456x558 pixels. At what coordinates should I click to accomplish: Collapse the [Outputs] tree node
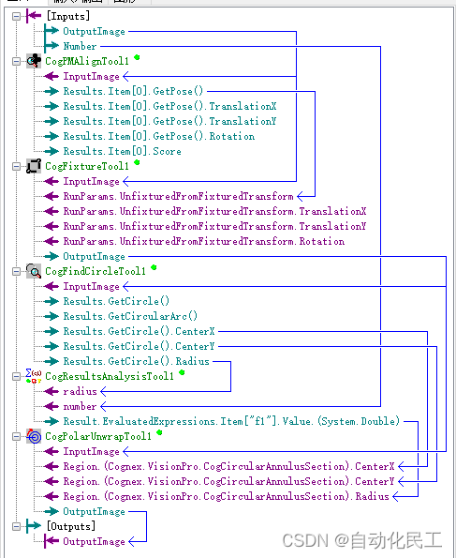pyautogui.click(x=16, y=526)
